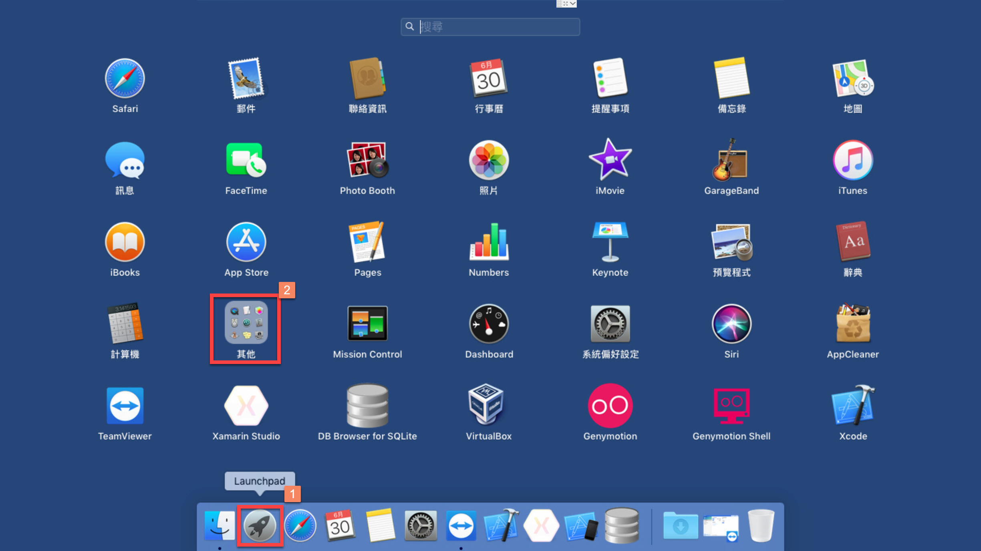Open Numbers
Screen dimensions: 981x551
(489, 242)
